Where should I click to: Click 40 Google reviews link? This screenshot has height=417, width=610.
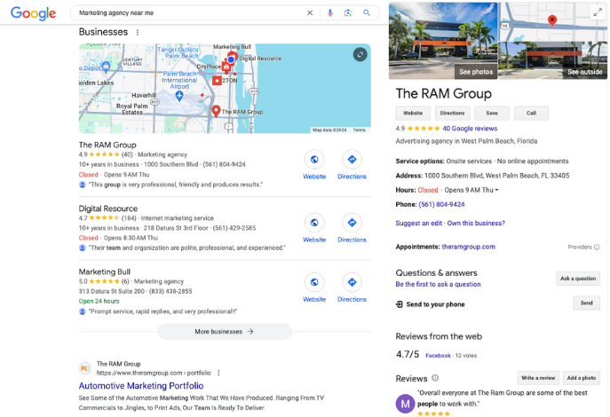coord(469,129)
